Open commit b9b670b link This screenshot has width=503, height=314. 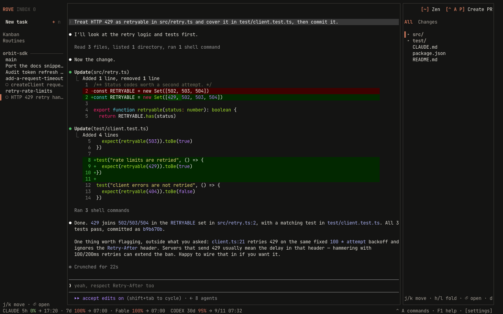pyautogui.click(x=152, y=229)
